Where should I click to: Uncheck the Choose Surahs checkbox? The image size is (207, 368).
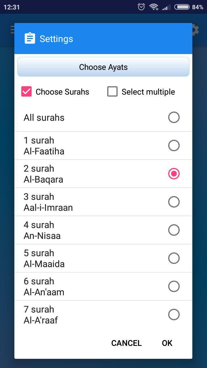[26, 91]
